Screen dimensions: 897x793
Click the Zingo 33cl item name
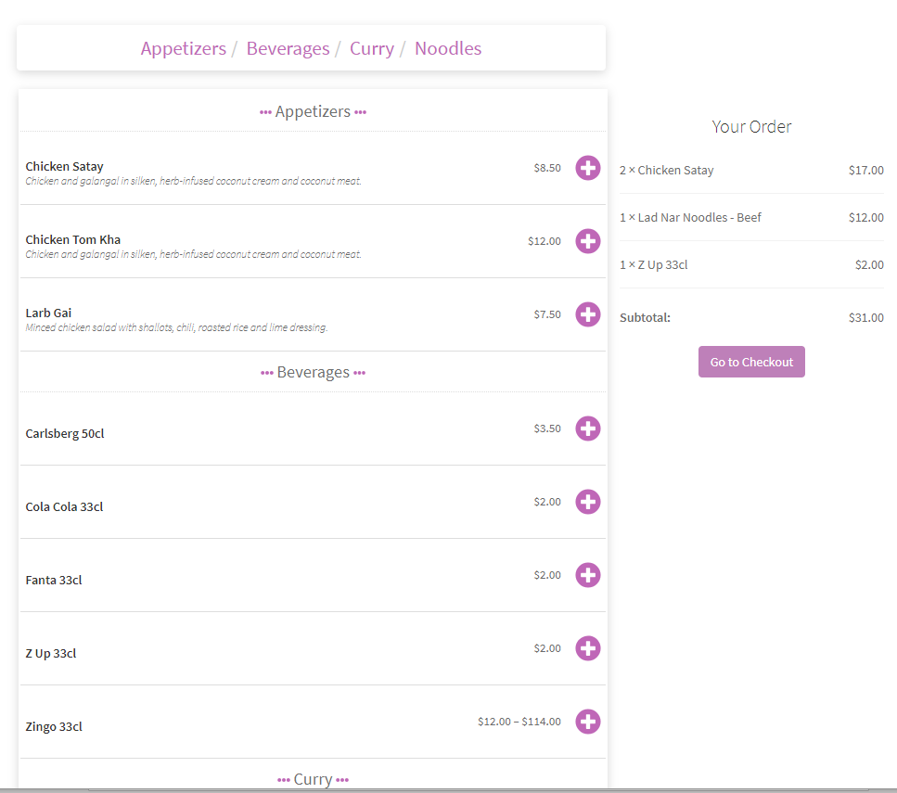click(54, 726)
